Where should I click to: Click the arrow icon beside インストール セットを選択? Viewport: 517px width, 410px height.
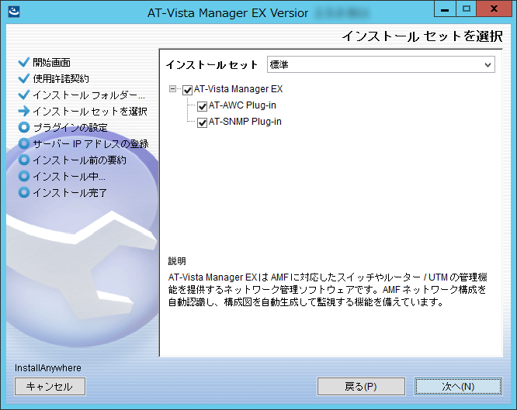(x=23, y=111)
